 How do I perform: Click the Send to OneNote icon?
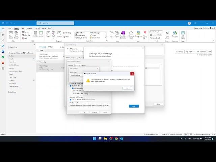123,35
